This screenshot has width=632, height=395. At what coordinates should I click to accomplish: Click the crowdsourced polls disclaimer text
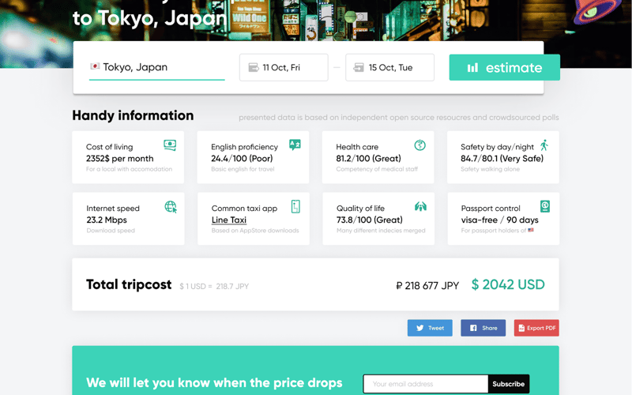399,117
